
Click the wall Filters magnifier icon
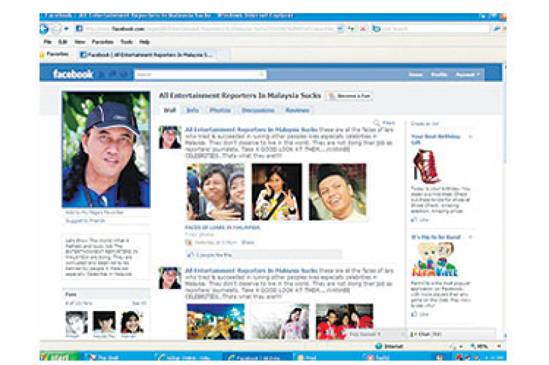point(377,123)
